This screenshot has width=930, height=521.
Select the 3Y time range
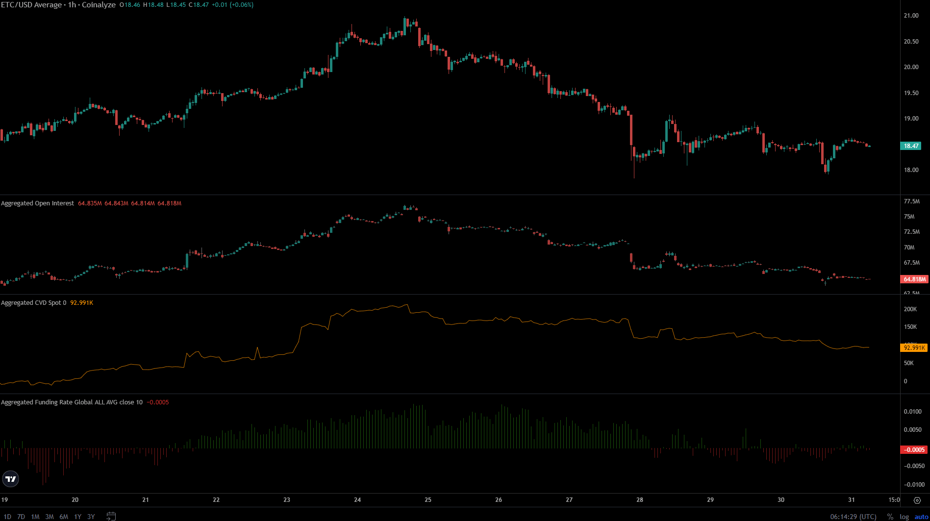(x=91, y=517)
